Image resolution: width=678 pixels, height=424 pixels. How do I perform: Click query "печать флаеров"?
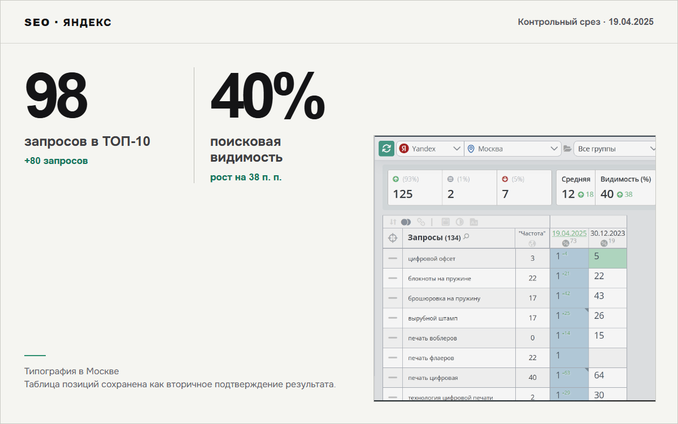pos(431,357)
